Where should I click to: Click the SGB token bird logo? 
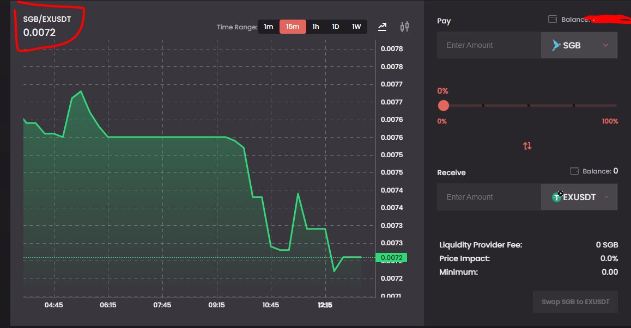[x=556, y=46]
